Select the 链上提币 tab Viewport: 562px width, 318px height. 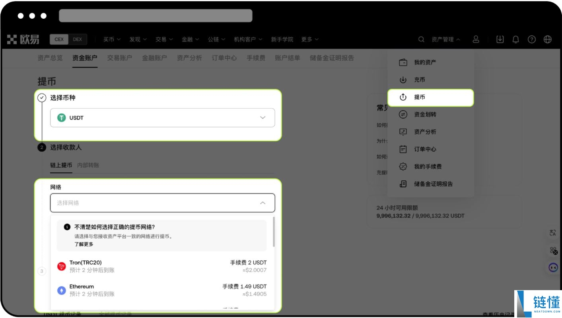click(61, 165)
